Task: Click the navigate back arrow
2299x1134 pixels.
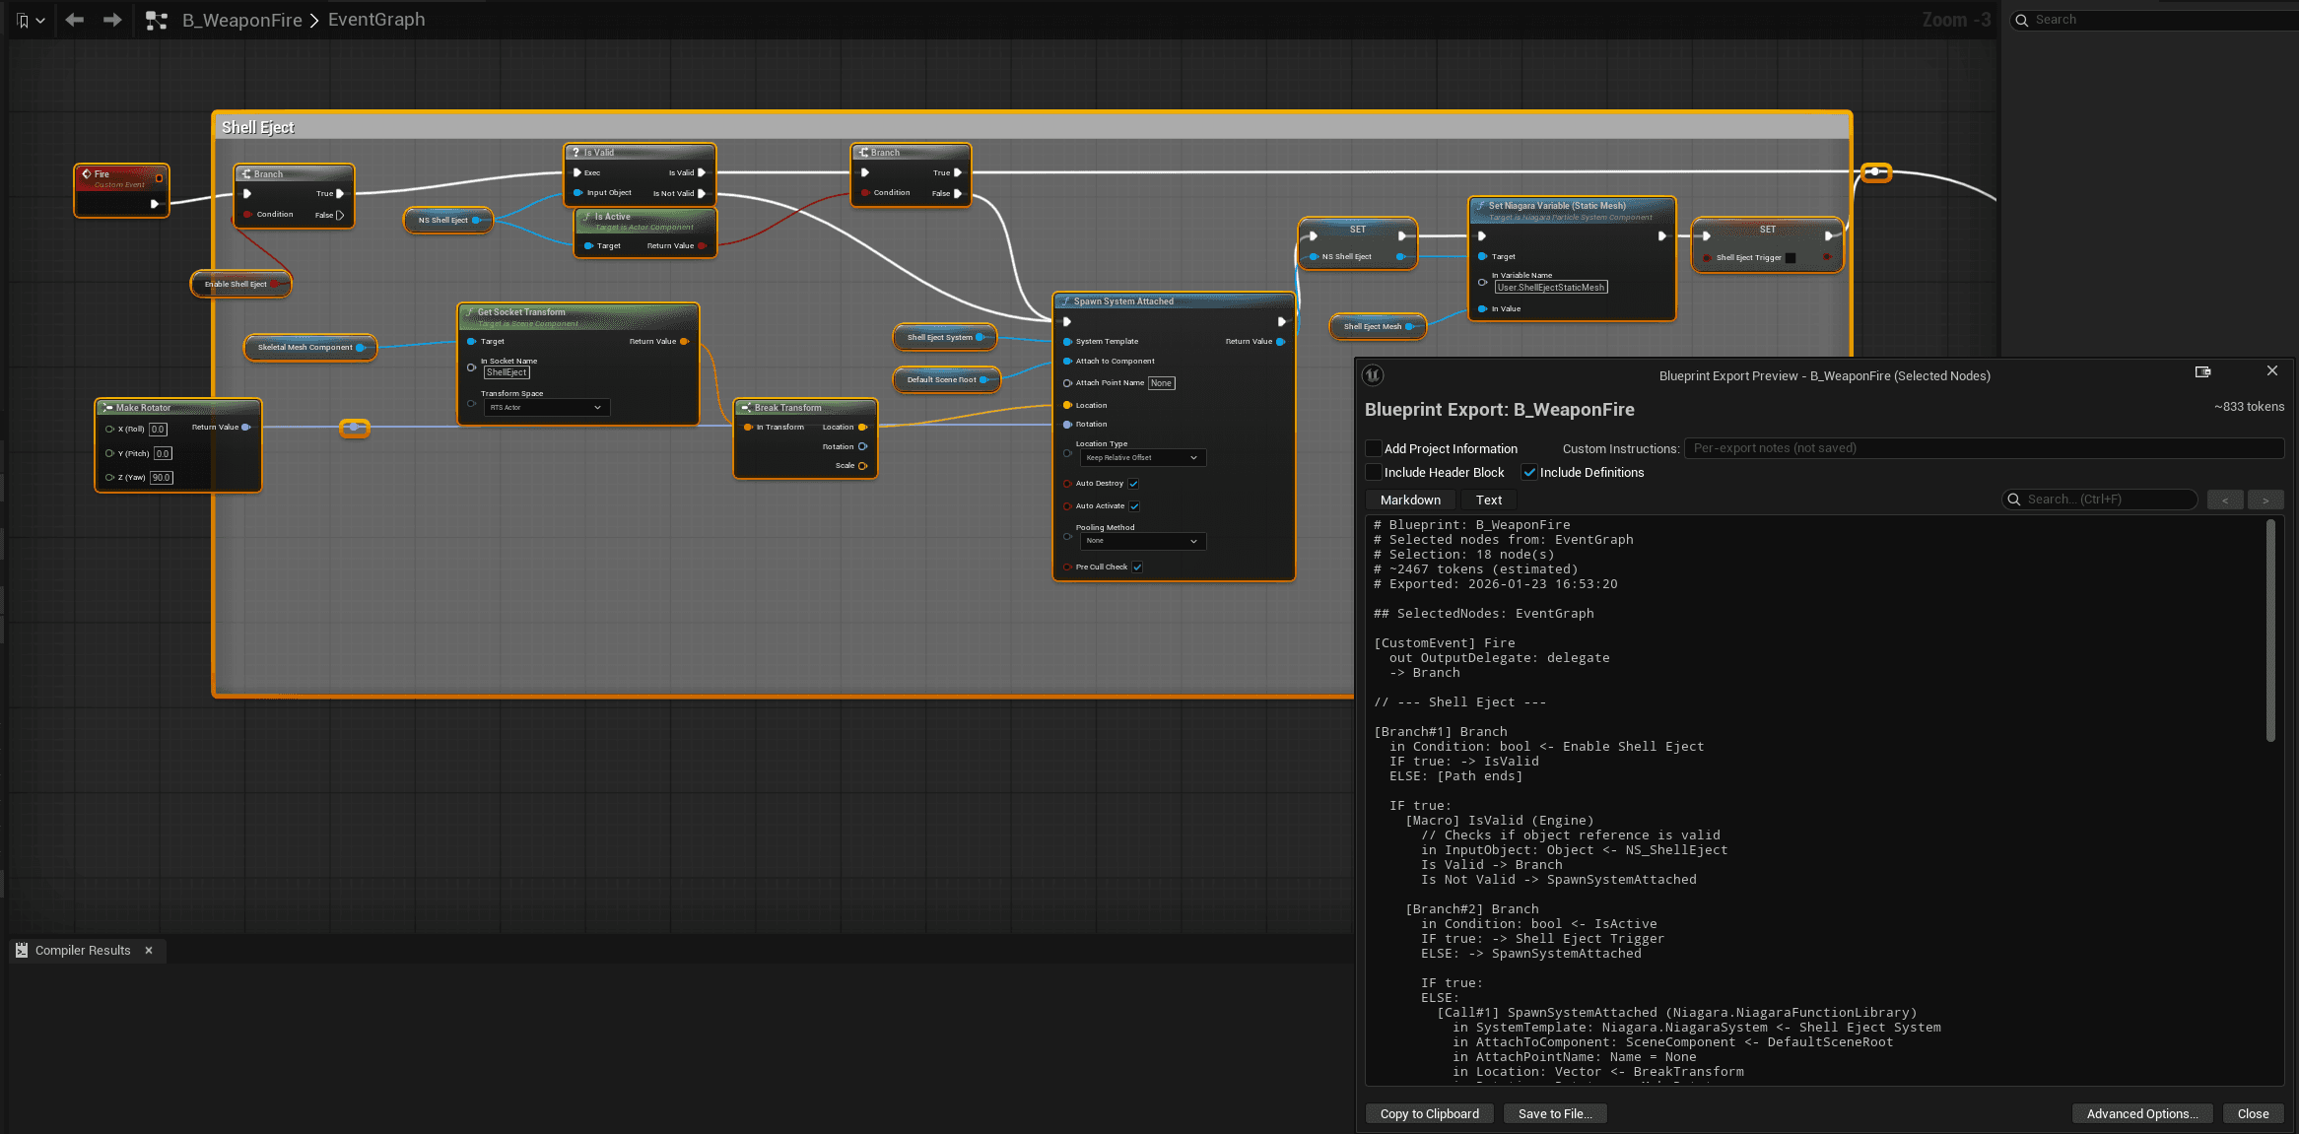Action: (74, 20)
